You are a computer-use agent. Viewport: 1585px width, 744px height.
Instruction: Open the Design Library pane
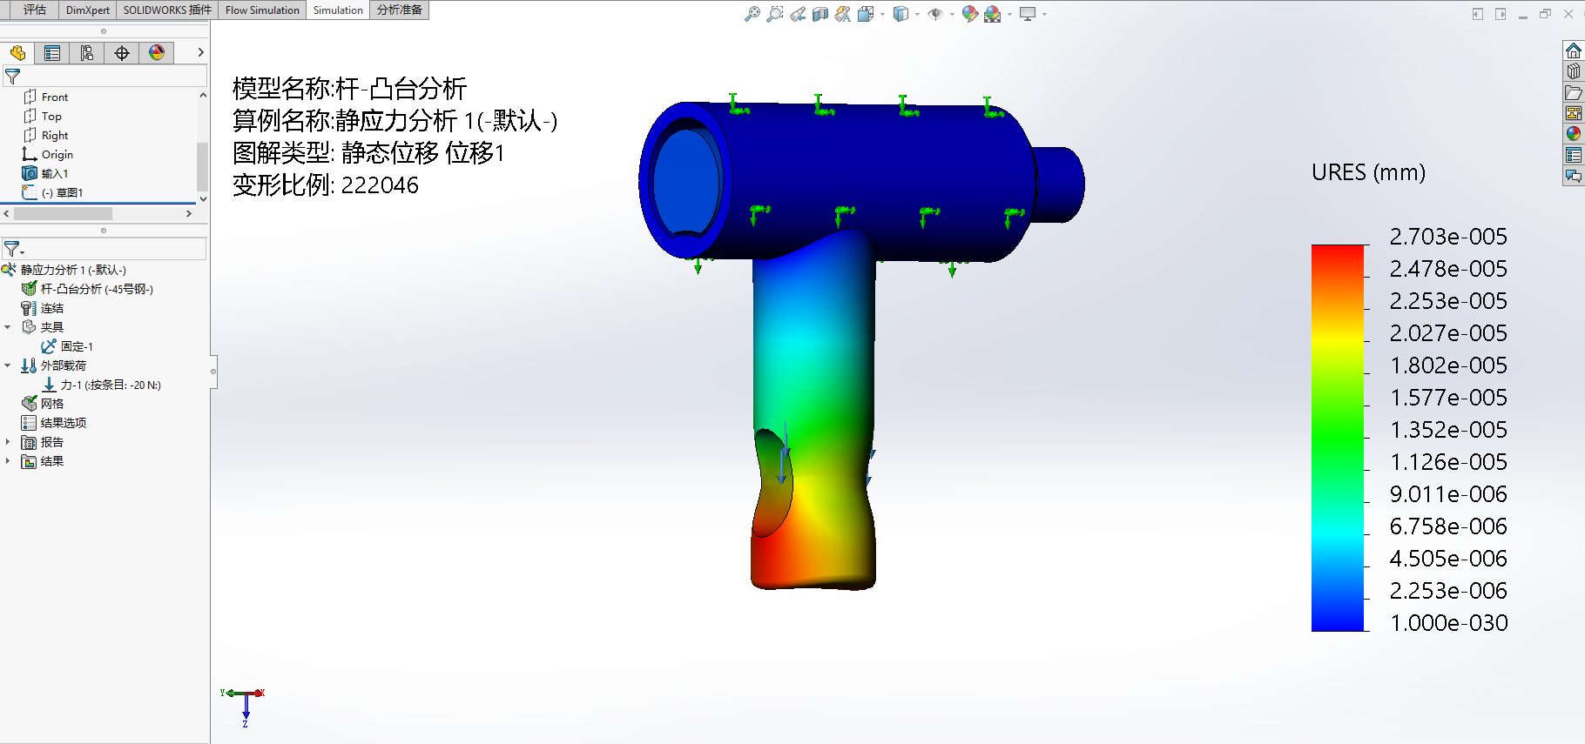click(x=1574, y=71)
